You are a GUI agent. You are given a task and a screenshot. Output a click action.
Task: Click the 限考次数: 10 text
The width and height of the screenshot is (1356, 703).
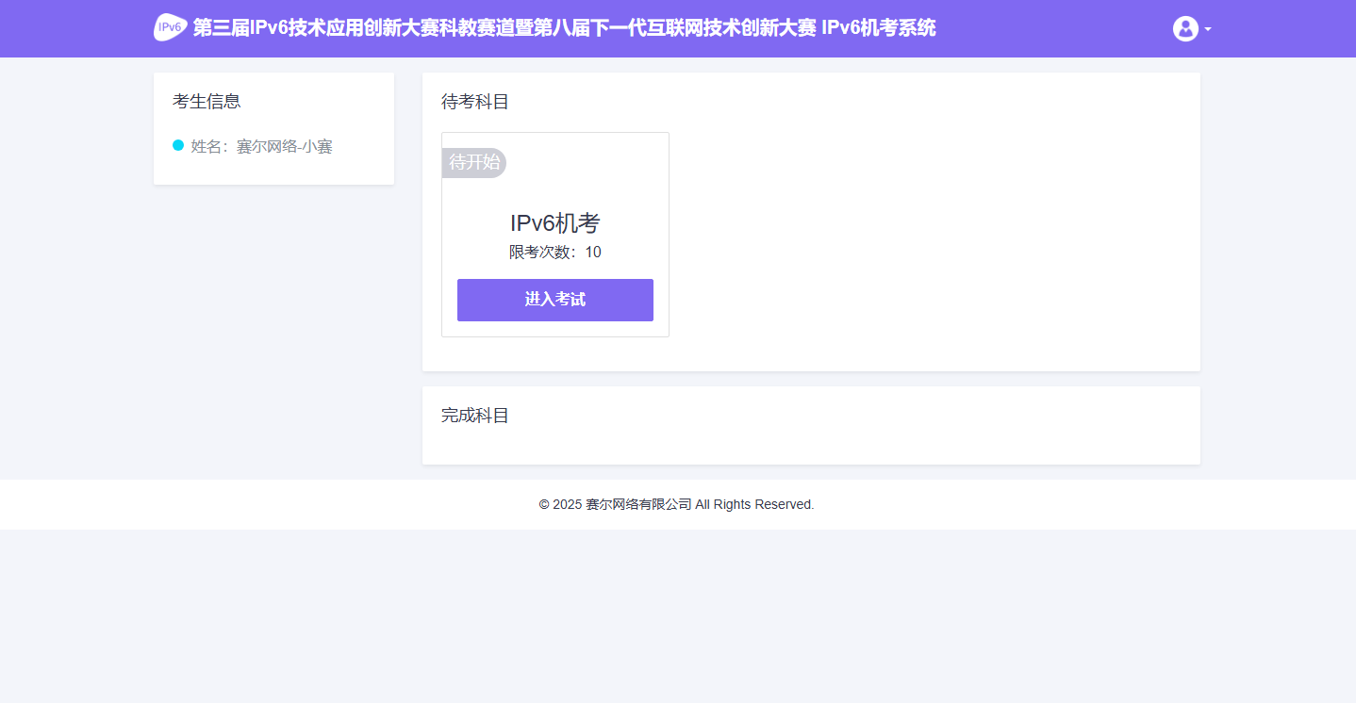[554, 252]
